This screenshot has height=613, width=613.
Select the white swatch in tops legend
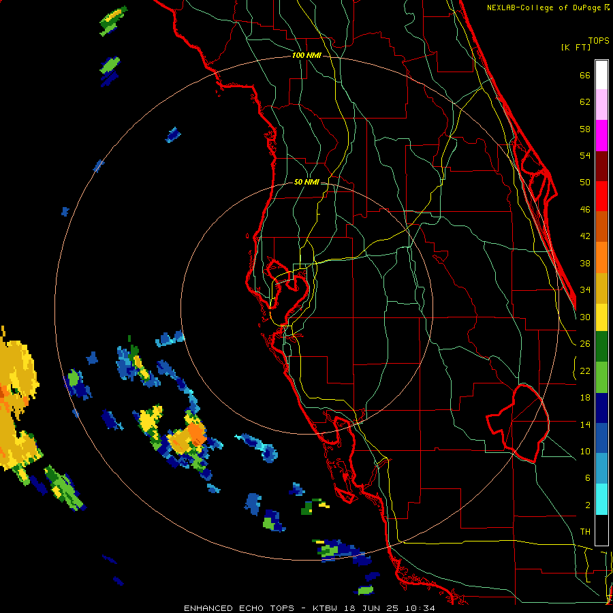pyautogui.click(x=601, y=75)
